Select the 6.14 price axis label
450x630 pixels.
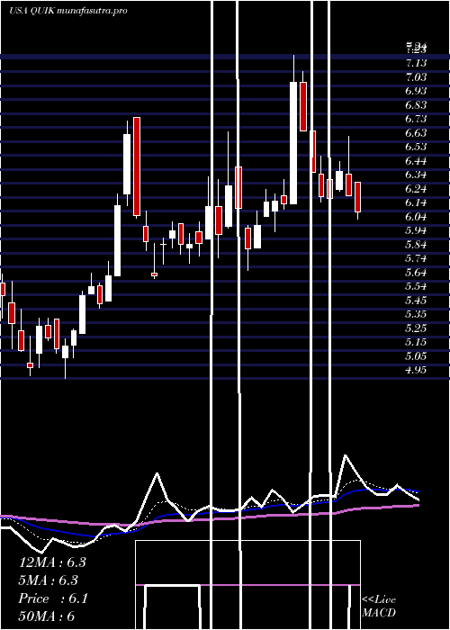point(416,202)
